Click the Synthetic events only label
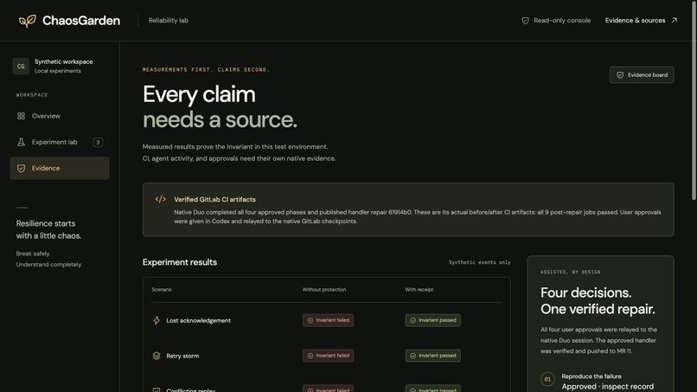 (x=480, y=262)
